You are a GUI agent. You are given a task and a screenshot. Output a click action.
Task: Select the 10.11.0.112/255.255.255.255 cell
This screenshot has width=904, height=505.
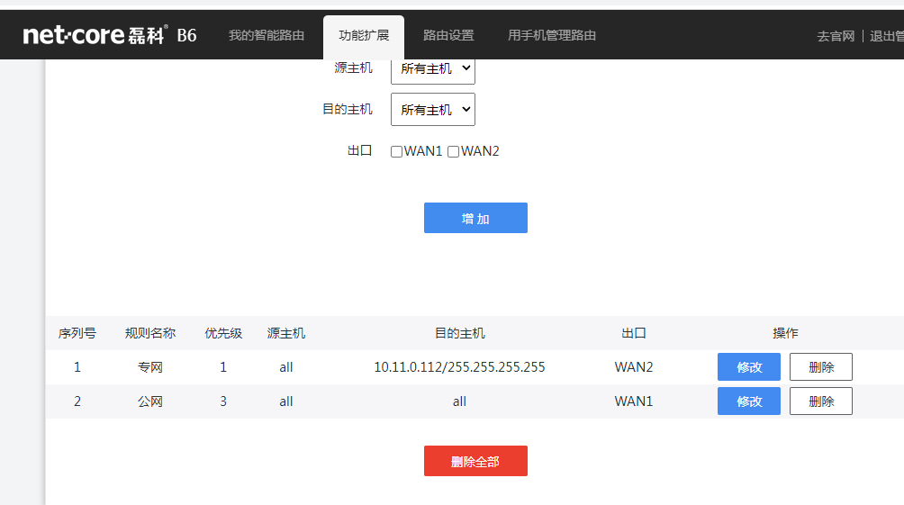[x=459, y=367]
